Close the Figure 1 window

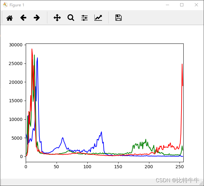click(x=196, y=5)
